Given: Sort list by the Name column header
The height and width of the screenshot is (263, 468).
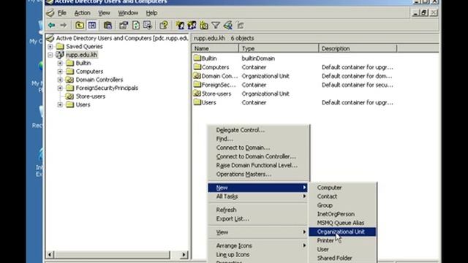Looking at the screenshot, I should (215, 48).
